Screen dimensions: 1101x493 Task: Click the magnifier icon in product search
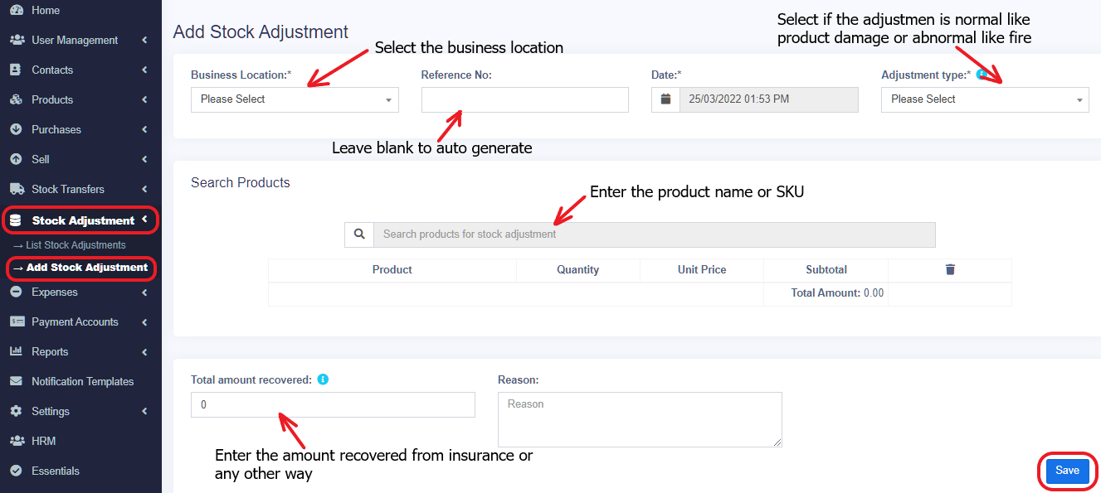point(358,234)
